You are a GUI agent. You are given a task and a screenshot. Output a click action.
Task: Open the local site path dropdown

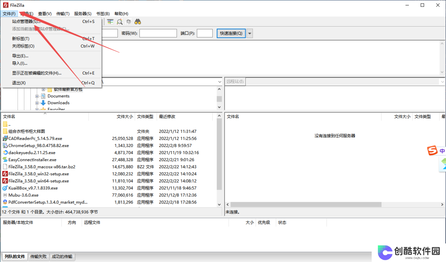point(219,81)
